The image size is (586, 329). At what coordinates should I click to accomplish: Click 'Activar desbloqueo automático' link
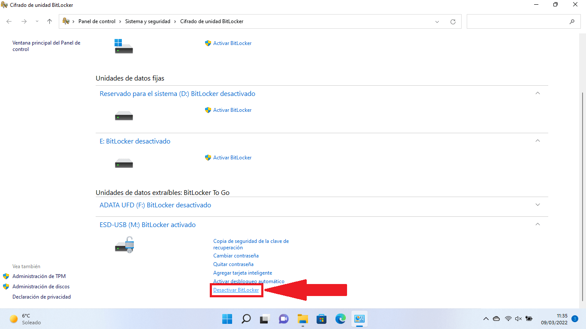[x=249, y=281]
